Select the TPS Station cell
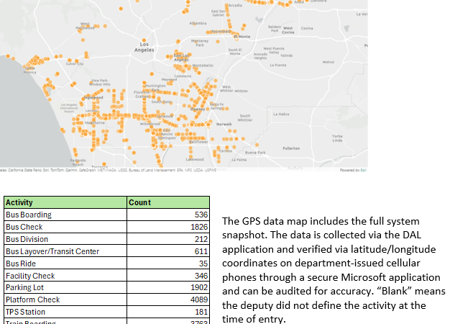 tap(25, 312)
